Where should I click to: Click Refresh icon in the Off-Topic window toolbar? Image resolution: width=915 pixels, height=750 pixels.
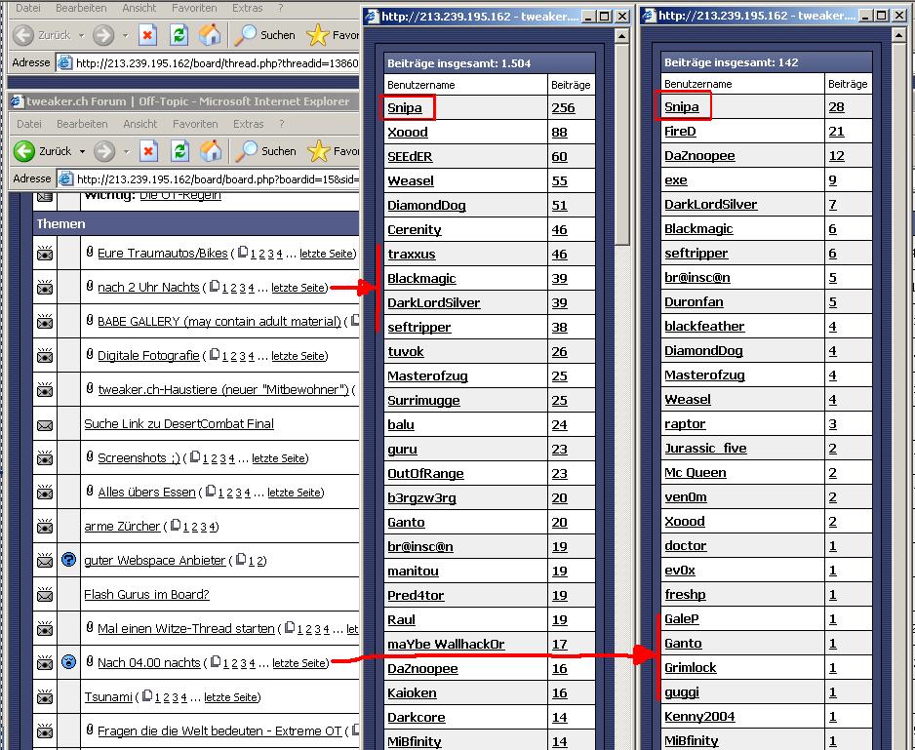coord(179,151)
